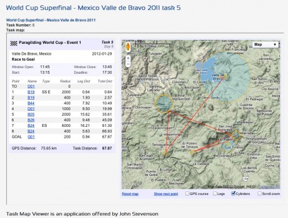Click the turnpoint marker near Temascaltepec
Image resolution: width=288 pixels, height=218 pixels.
click(x=165, y=153)
